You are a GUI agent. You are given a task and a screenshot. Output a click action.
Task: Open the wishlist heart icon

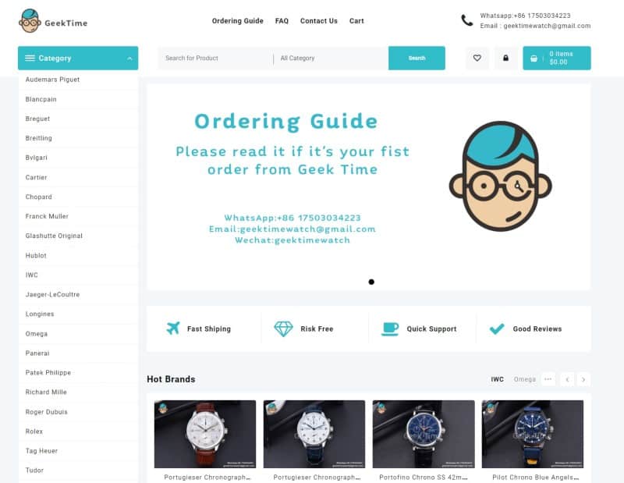[477, 59]
